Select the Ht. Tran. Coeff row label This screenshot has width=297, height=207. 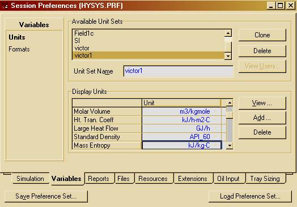[x=107, y=120]
